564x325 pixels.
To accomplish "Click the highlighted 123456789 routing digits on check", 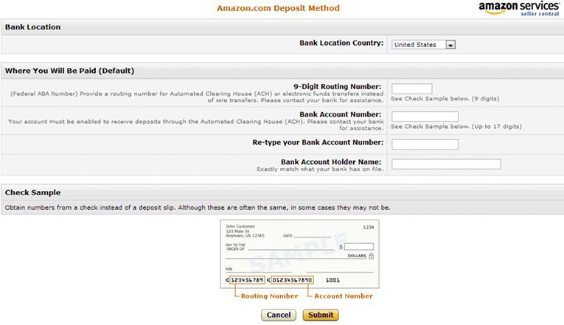I will click(247, 280).
